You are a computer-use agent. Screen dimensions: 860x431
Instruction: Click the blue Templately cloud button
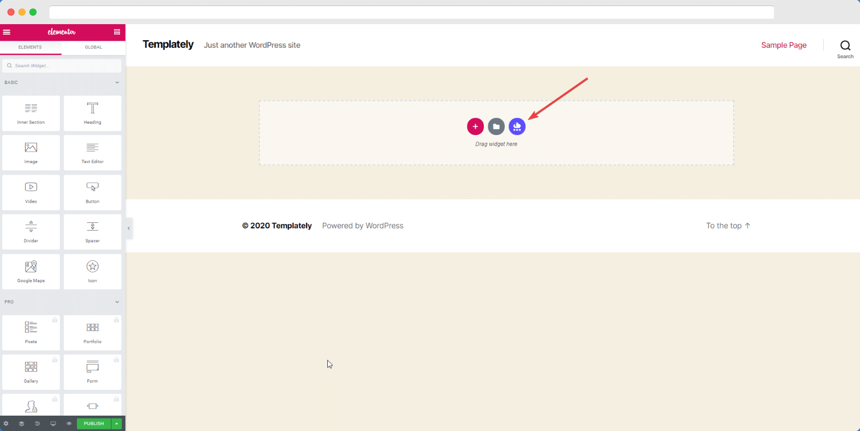[x=517, y=126]
